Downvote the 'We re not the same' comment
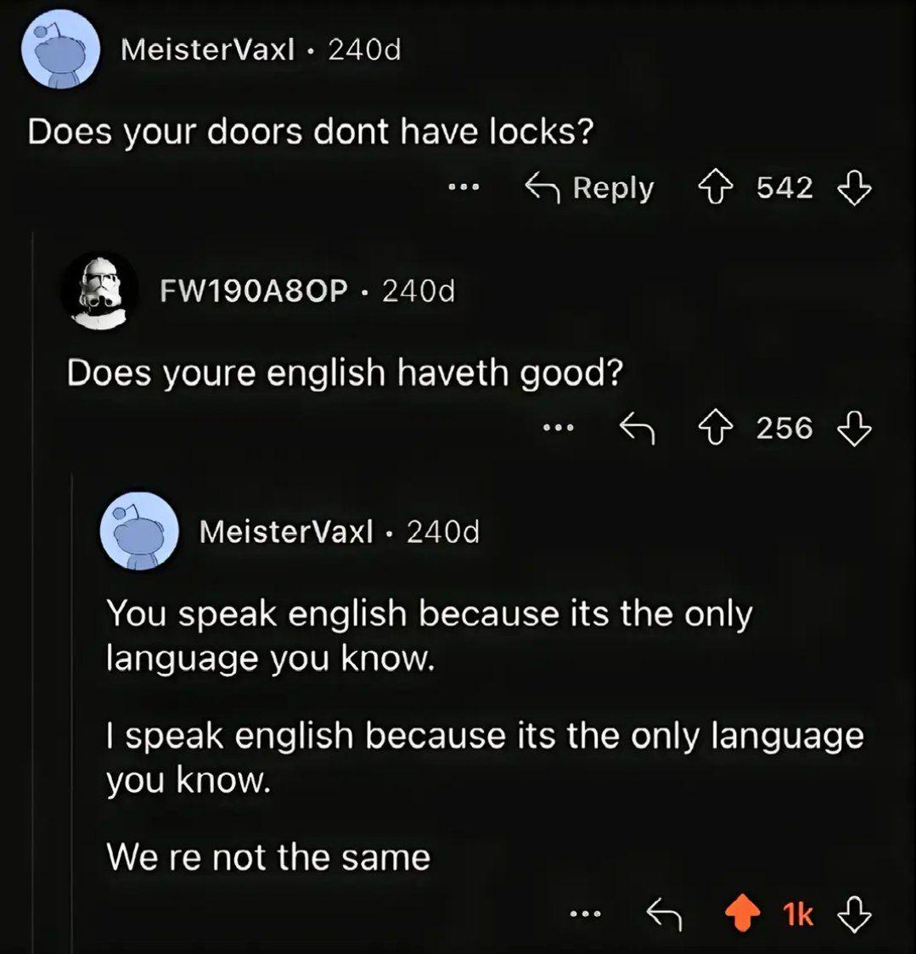This screenshot has height=954, width=916. (x=855, y=913)
